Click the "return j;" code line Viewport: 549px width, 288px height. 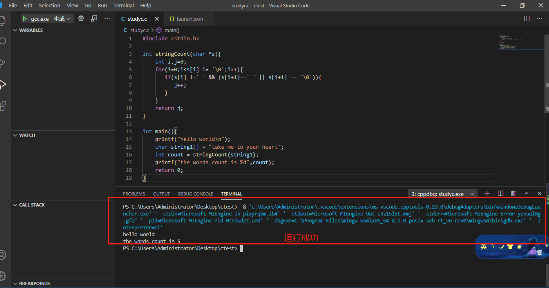(169, 108)
